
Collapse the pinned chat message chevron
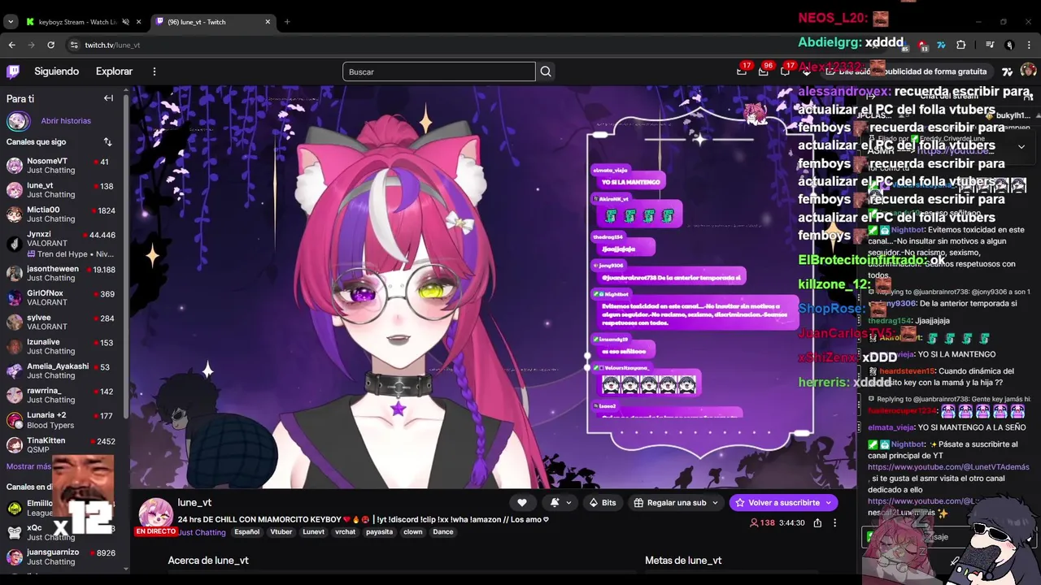pyautogui.click(x=1021, y=147)
